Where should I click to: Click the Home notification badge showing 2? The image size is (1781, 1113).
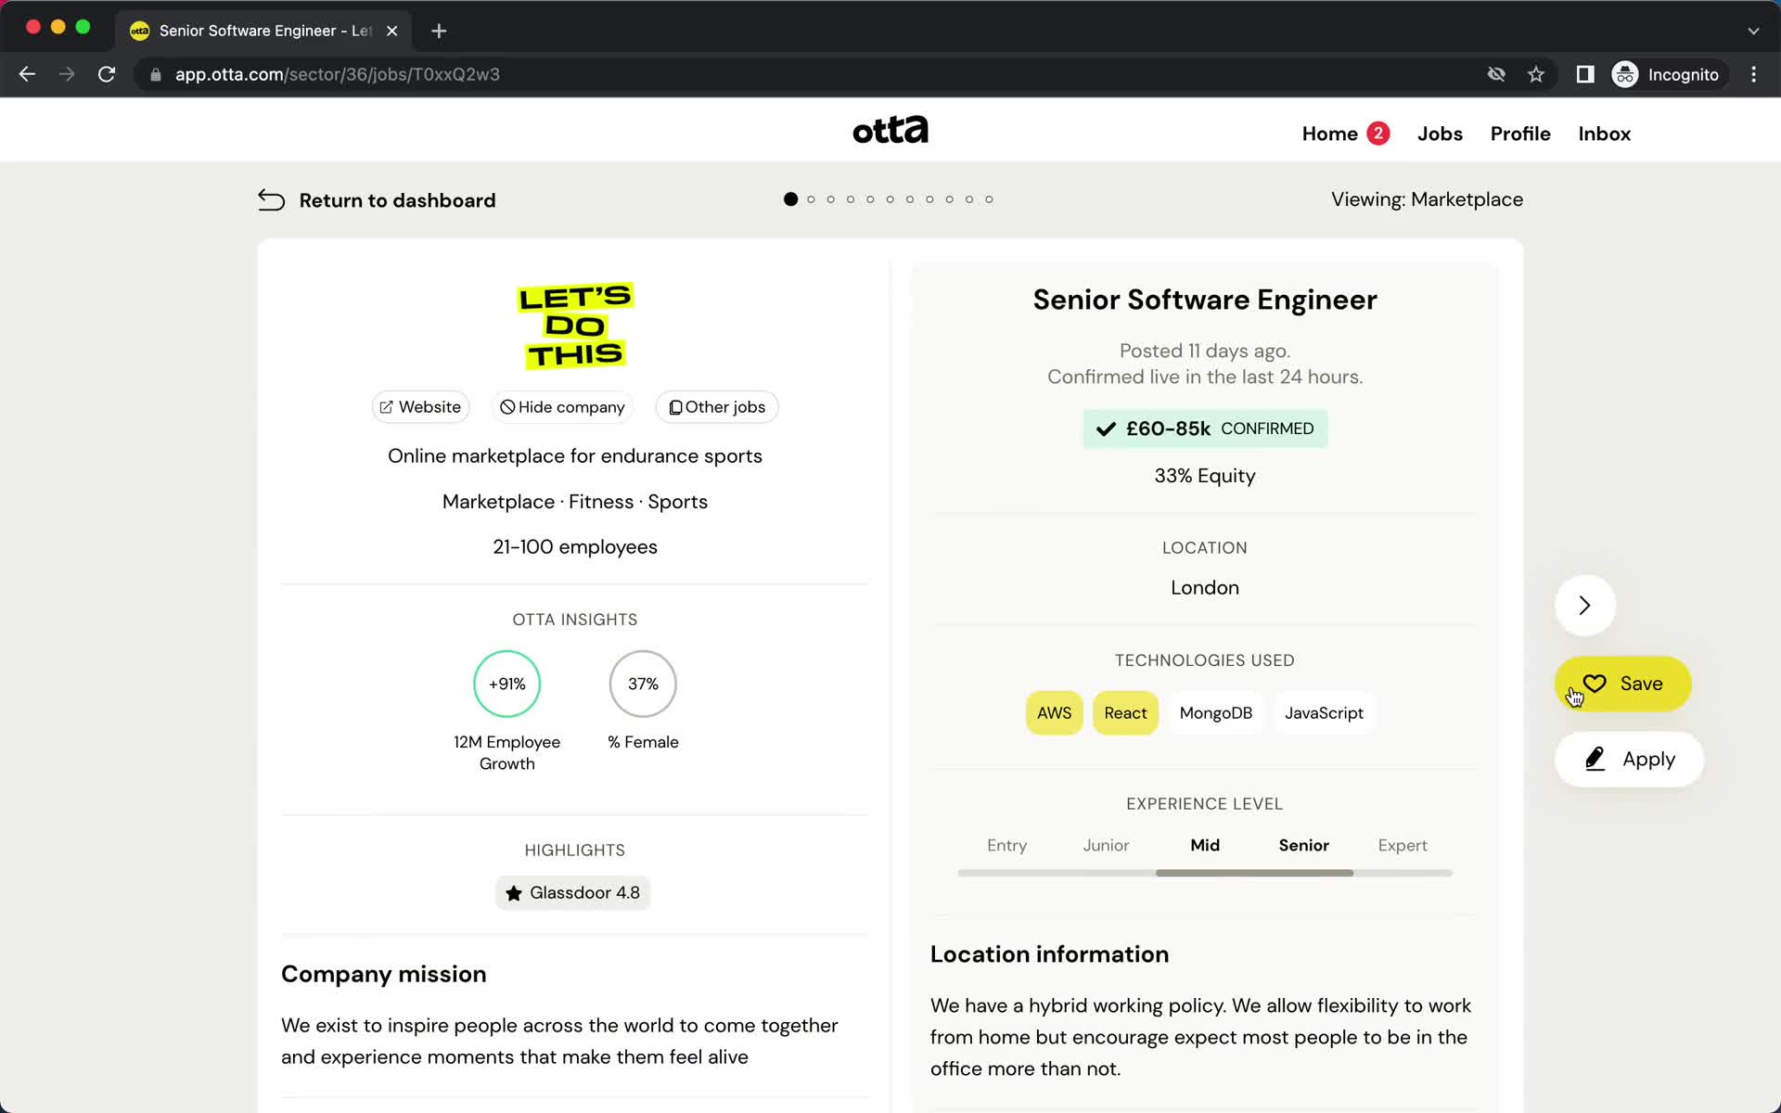tap(1378, 134)
